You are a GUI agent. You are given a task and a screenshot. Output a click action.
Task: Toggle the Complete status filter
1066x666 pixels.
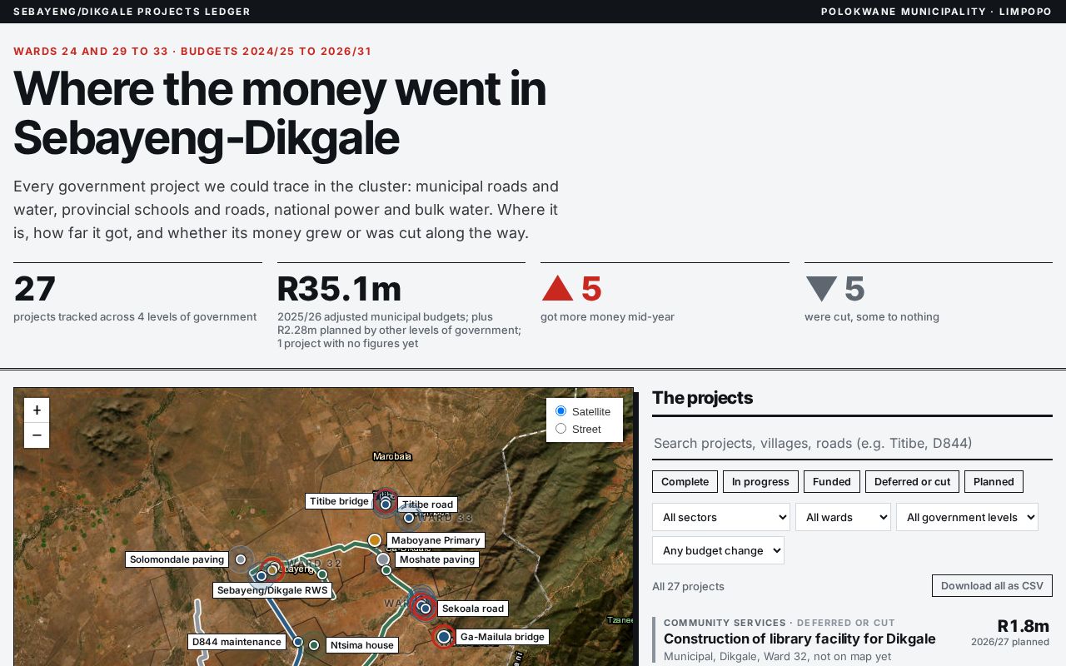pyautogui.click(x=685, y=482)
